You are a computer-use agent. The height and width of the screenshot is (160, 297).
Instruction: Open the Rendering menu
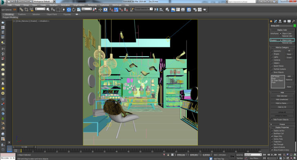click(x=92, y=5)
